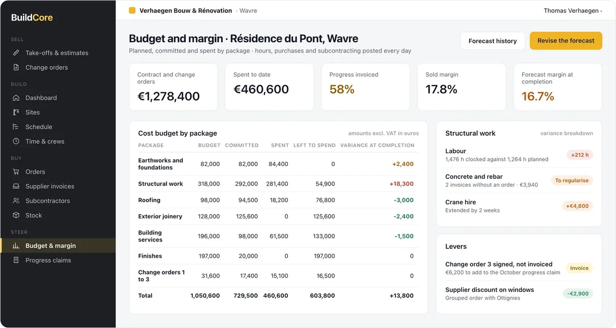Select the Change orders 1 to 3 row
Screen dimensions: 616x328
click(x=278, y=276)
